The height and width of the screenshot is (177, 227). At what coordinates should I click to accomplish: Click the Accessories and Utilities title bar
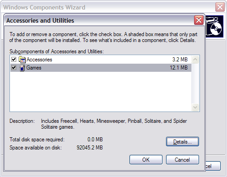click(x=99, y=20)
